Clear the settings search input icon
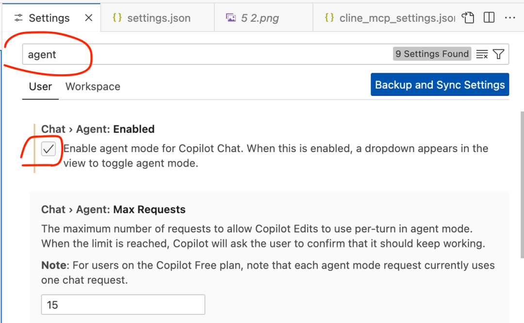Viewport: 524px width, 323px height. (x=482, y=54)
